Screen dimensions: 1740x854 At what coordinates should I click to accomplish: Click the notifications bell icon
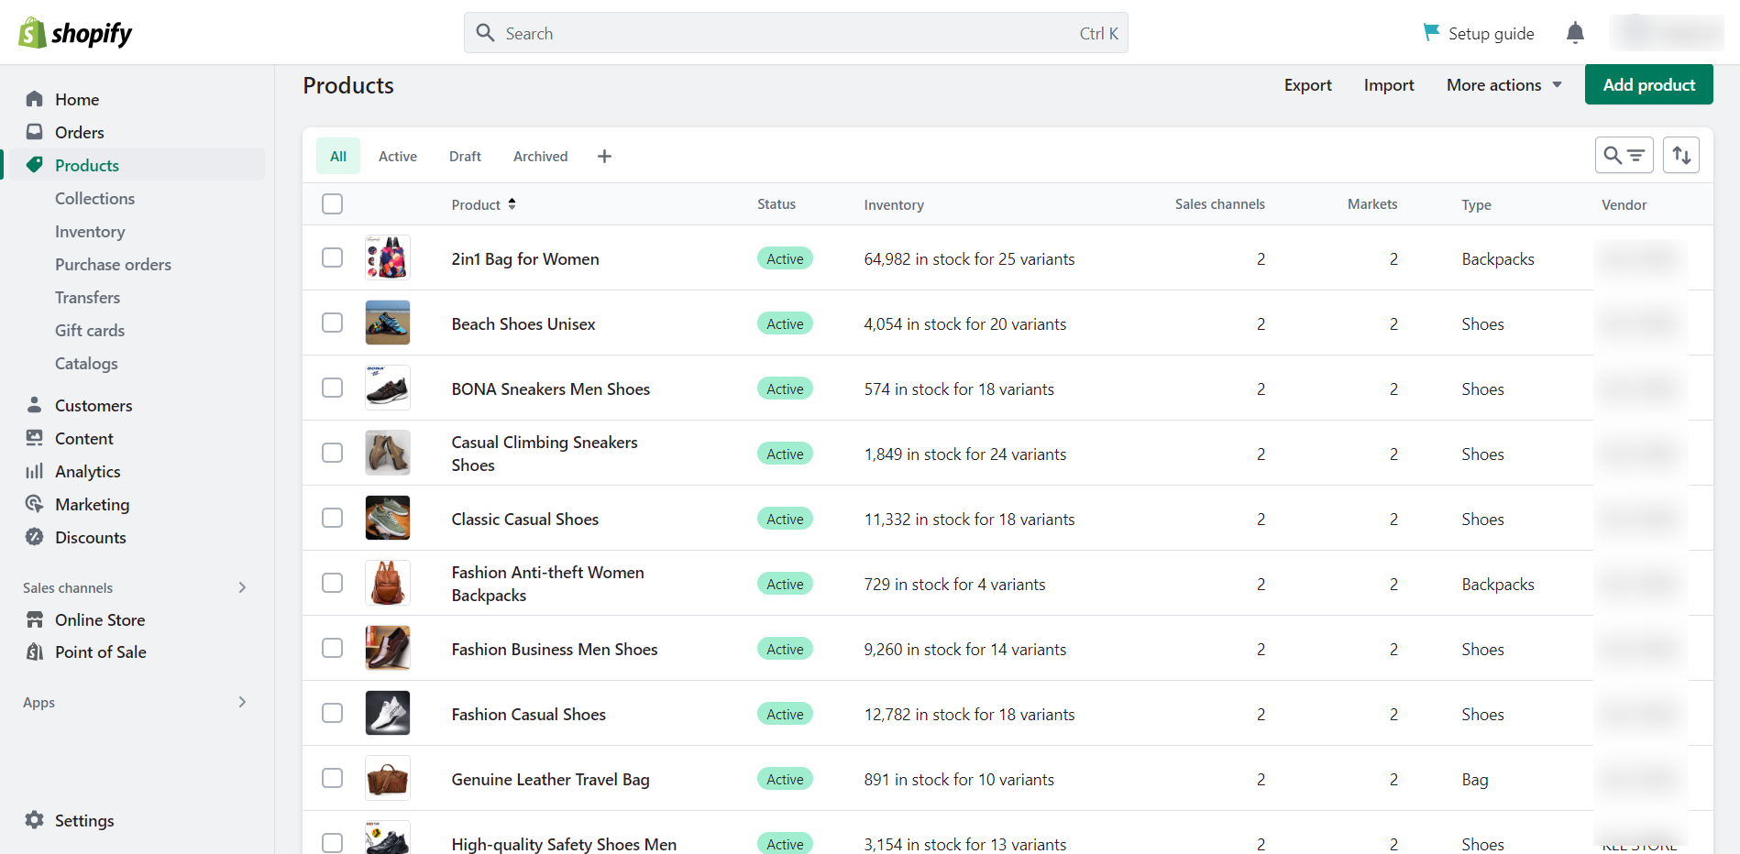pos(1575,33)
